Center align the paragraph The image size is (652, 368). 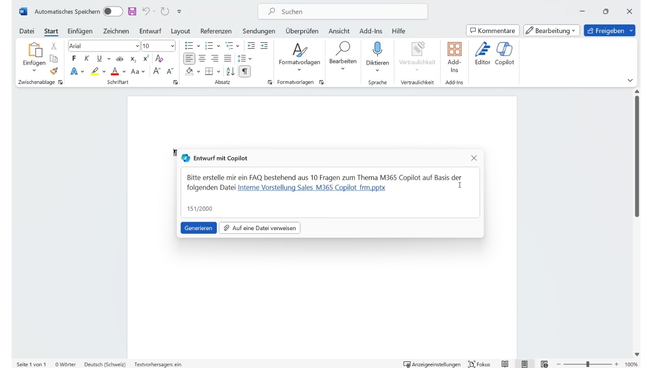[x=202, y=59]
